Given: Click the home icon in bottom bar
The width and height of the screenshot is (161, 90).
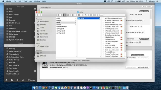Looking at the screenshot, I should [x=18, y=80].
